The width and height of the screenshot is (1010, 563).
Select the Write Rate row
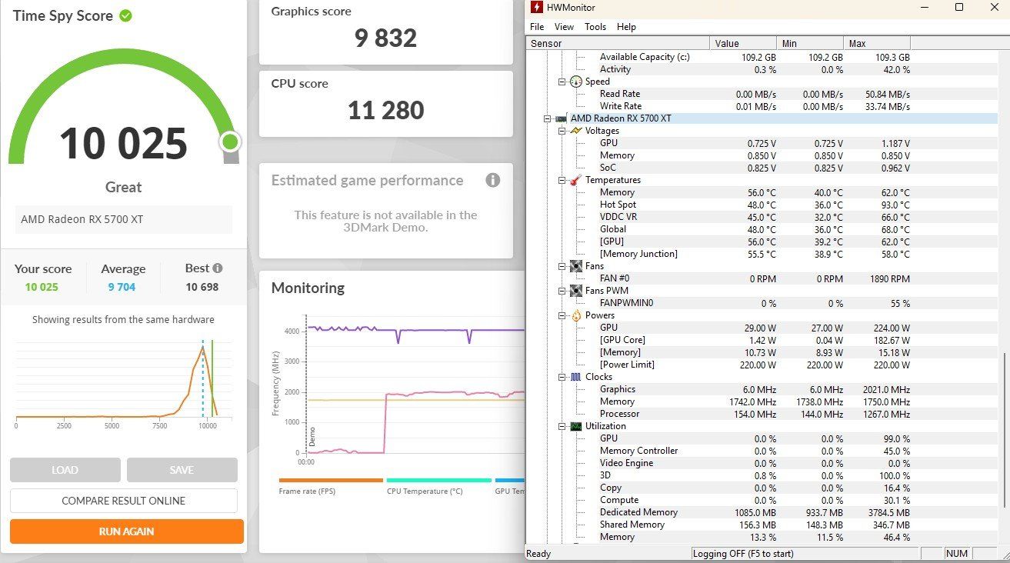tap(762, 106)
